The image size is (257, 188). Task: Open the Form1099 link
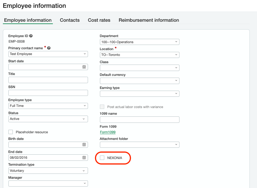click(108, 132)
